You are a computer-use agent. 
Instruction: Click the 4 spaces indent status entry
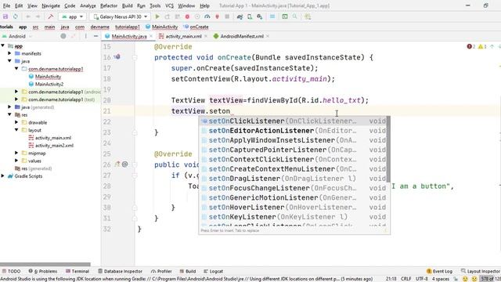(441, 279)
